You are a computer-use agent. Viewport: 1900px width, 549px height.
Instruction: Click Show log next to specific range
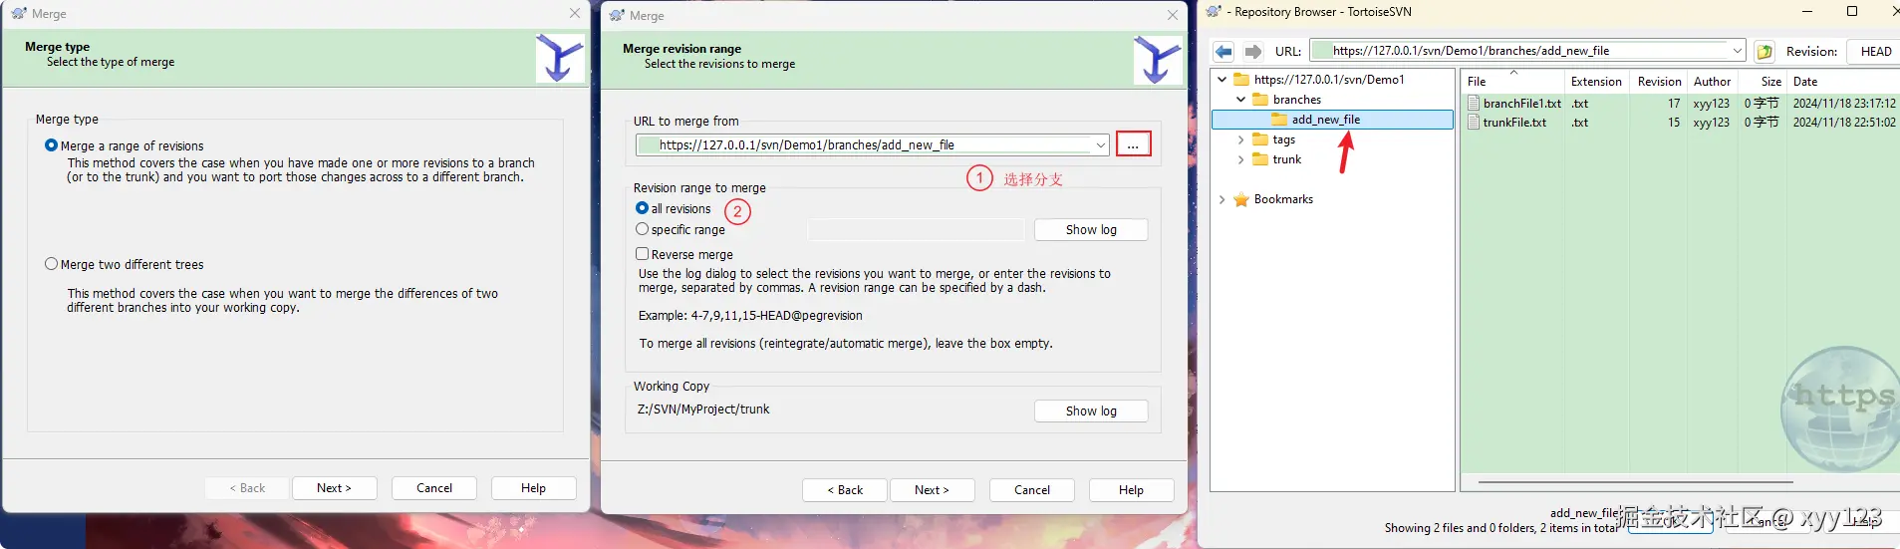(x=1091, y=230)
